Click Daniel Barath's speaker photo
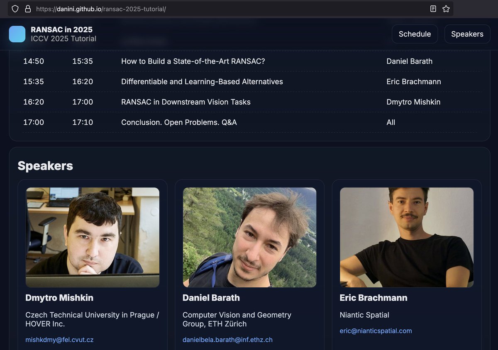 click(x=249, y=237)
